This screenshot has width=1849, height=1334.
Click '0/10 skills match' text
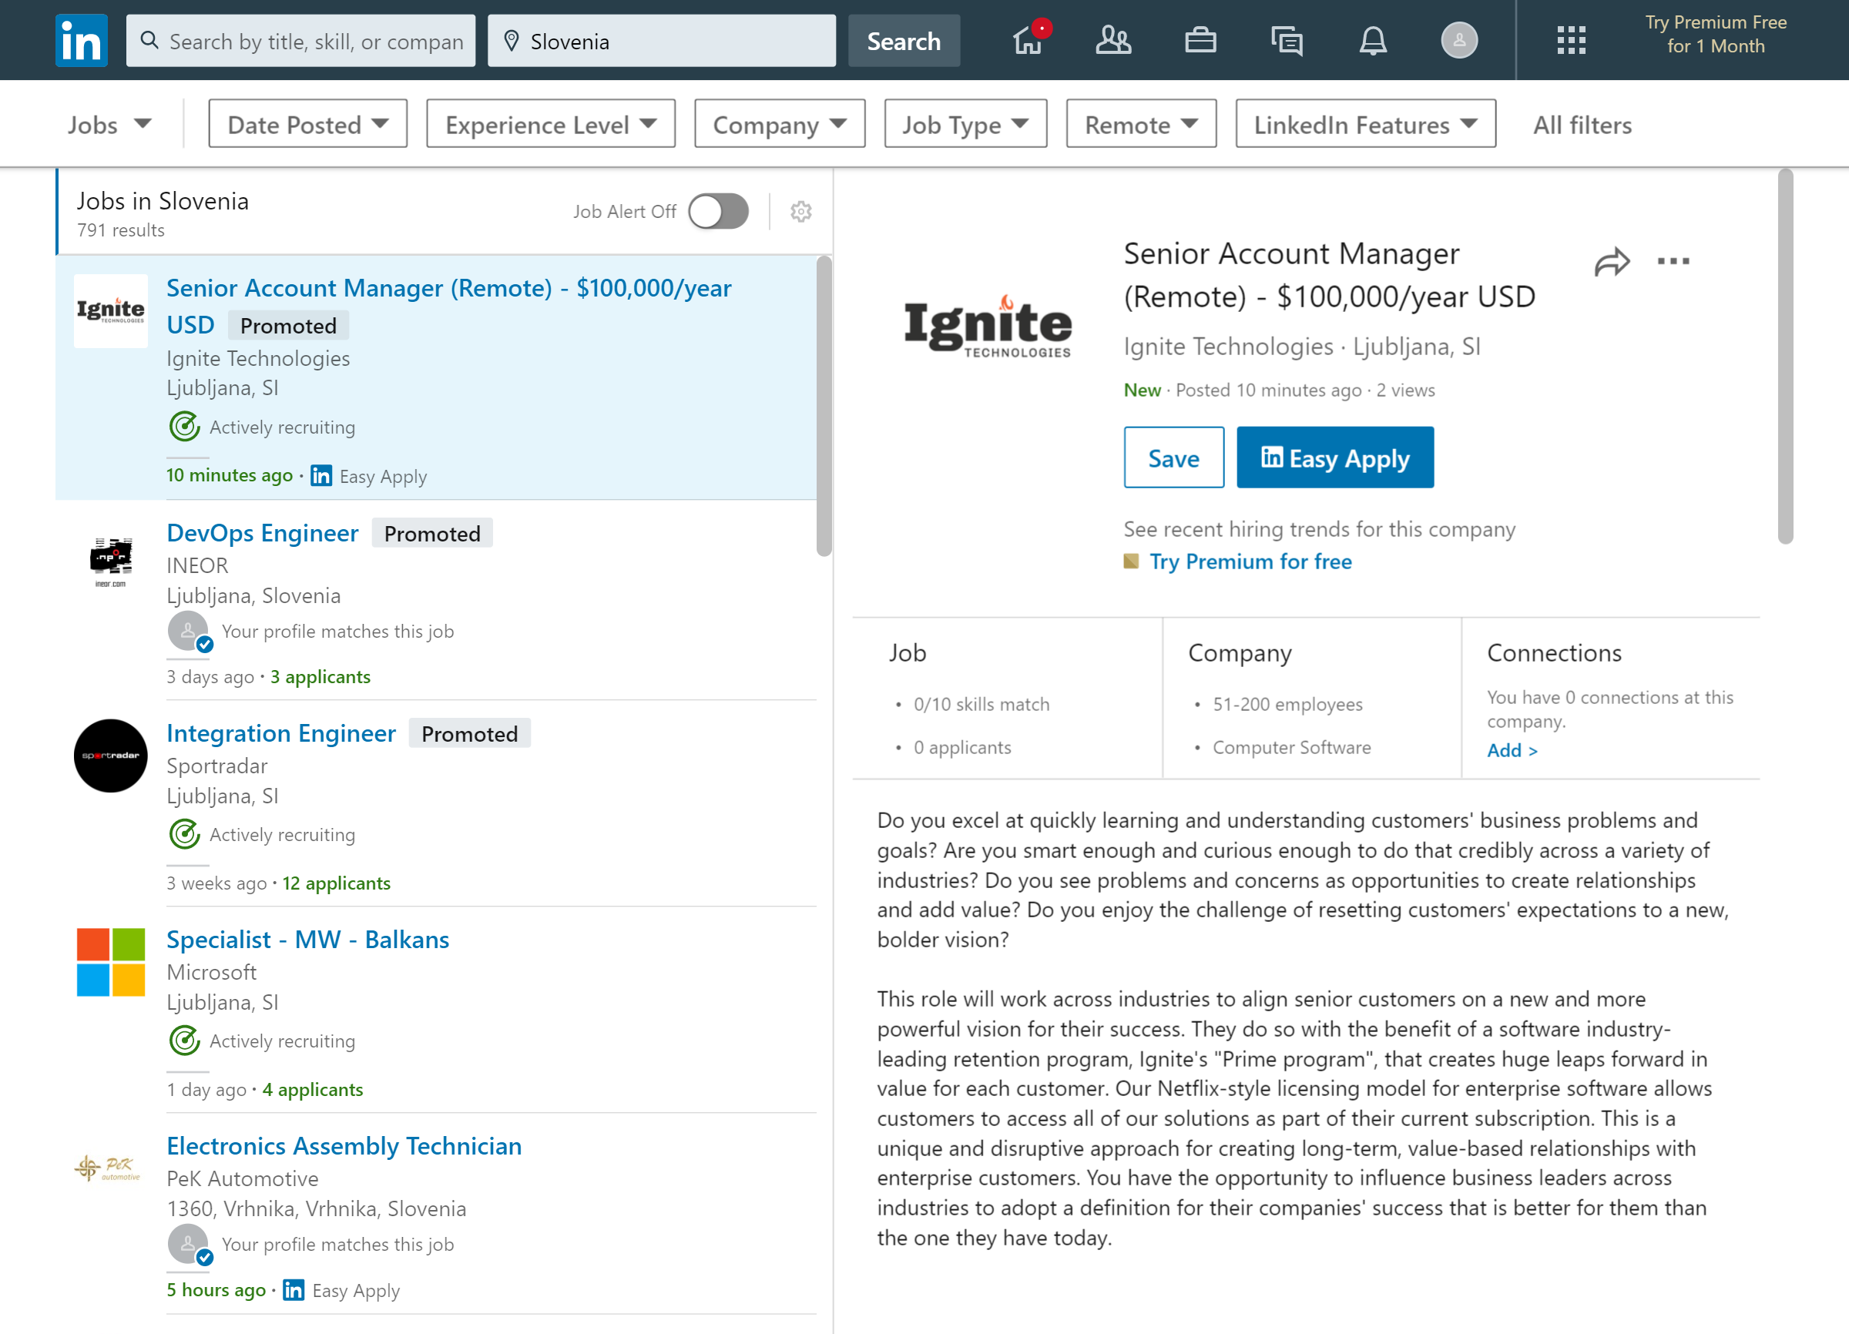[982, 704]
